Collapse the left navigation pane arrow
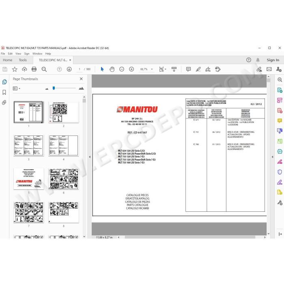The width and height of the screenshot is (284, 284). click(x=90, y=157)
